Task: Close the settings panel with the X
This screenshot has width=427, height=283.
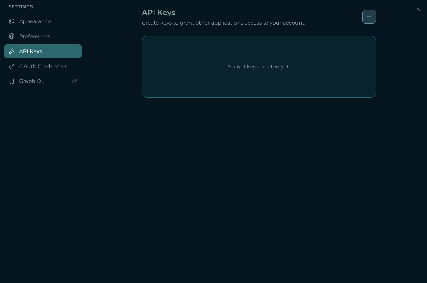Action: [418, 10]
